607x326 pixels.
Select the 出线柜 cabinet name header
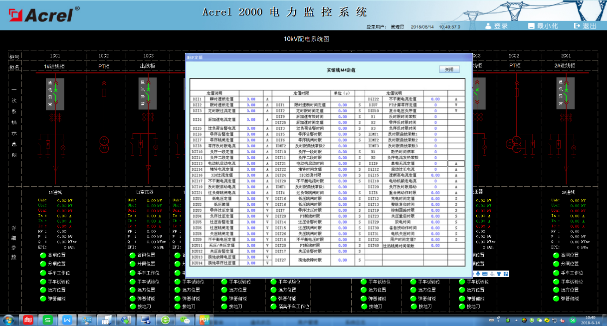tap(148, 66)
